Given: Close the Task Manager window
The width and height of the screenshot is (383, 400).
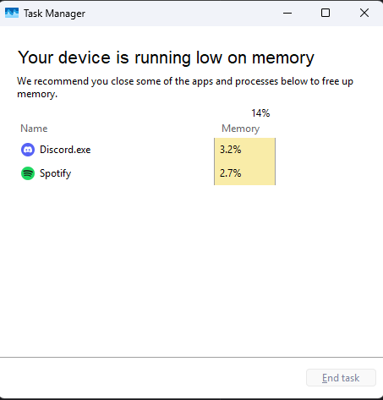Looking at the screenshot, I should click(x=364, y=13).
